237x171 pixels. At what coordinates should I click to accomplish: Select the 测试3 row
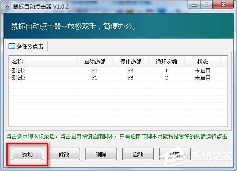click(x=118, y=78)
